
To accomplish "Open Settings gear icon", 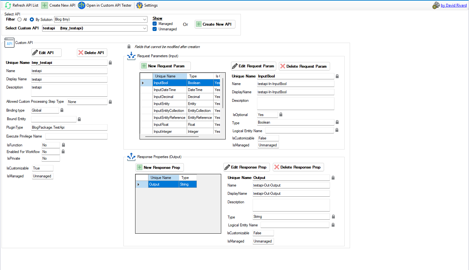I will pos(140,5).
